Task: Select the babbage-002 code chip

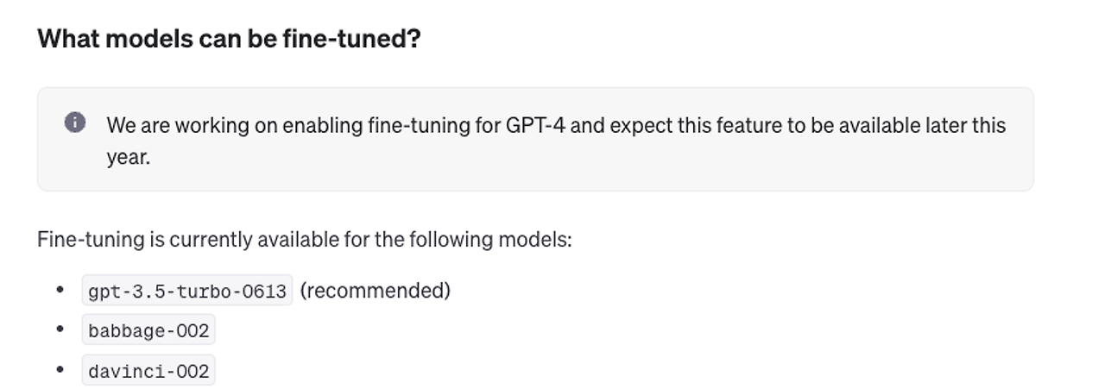Action: 148,330
